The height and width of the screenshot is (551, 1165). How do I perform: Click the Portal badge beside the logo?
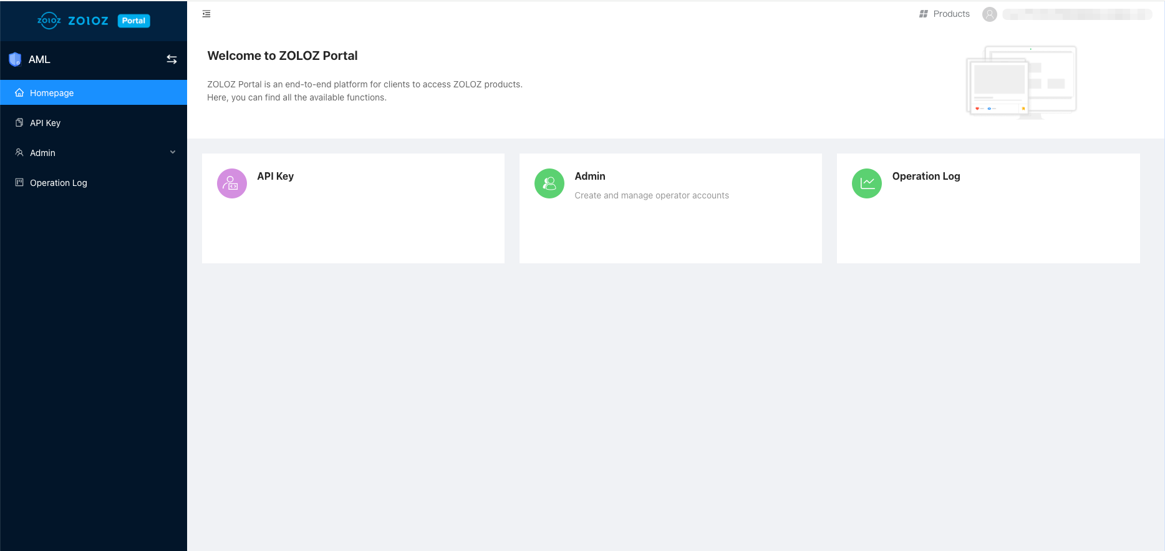(x=133, y=21)
